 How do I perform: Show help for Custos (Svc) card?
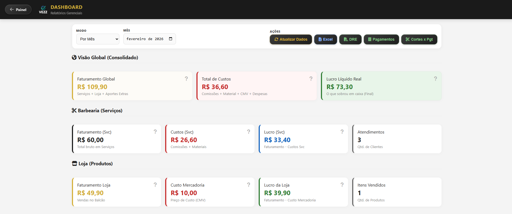tap(248, 132)
